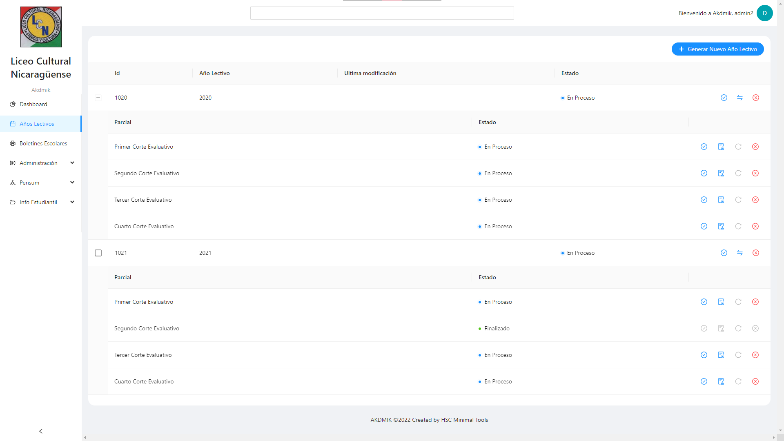Click the top search input field
Viewport: 784px width, 441px height.
coord(382,13)
